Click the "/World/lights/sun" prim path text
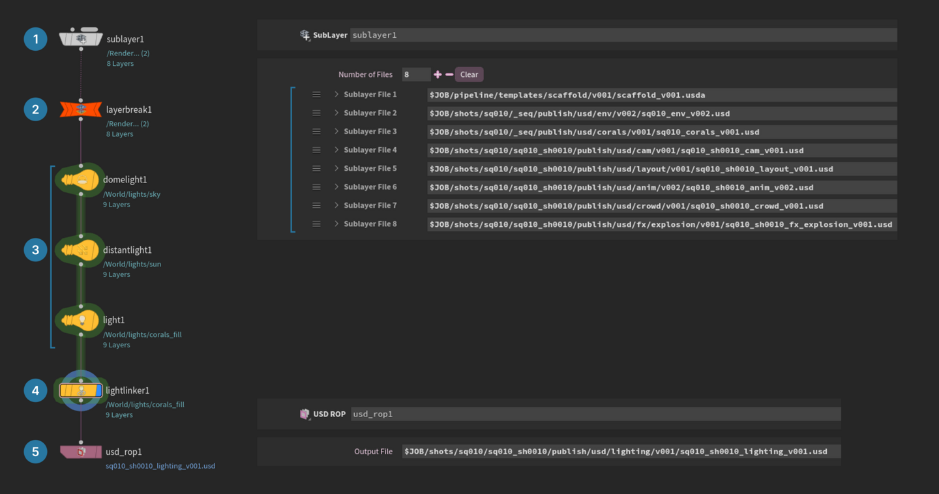Screen dimensions: 939x494 pos(132,264)
